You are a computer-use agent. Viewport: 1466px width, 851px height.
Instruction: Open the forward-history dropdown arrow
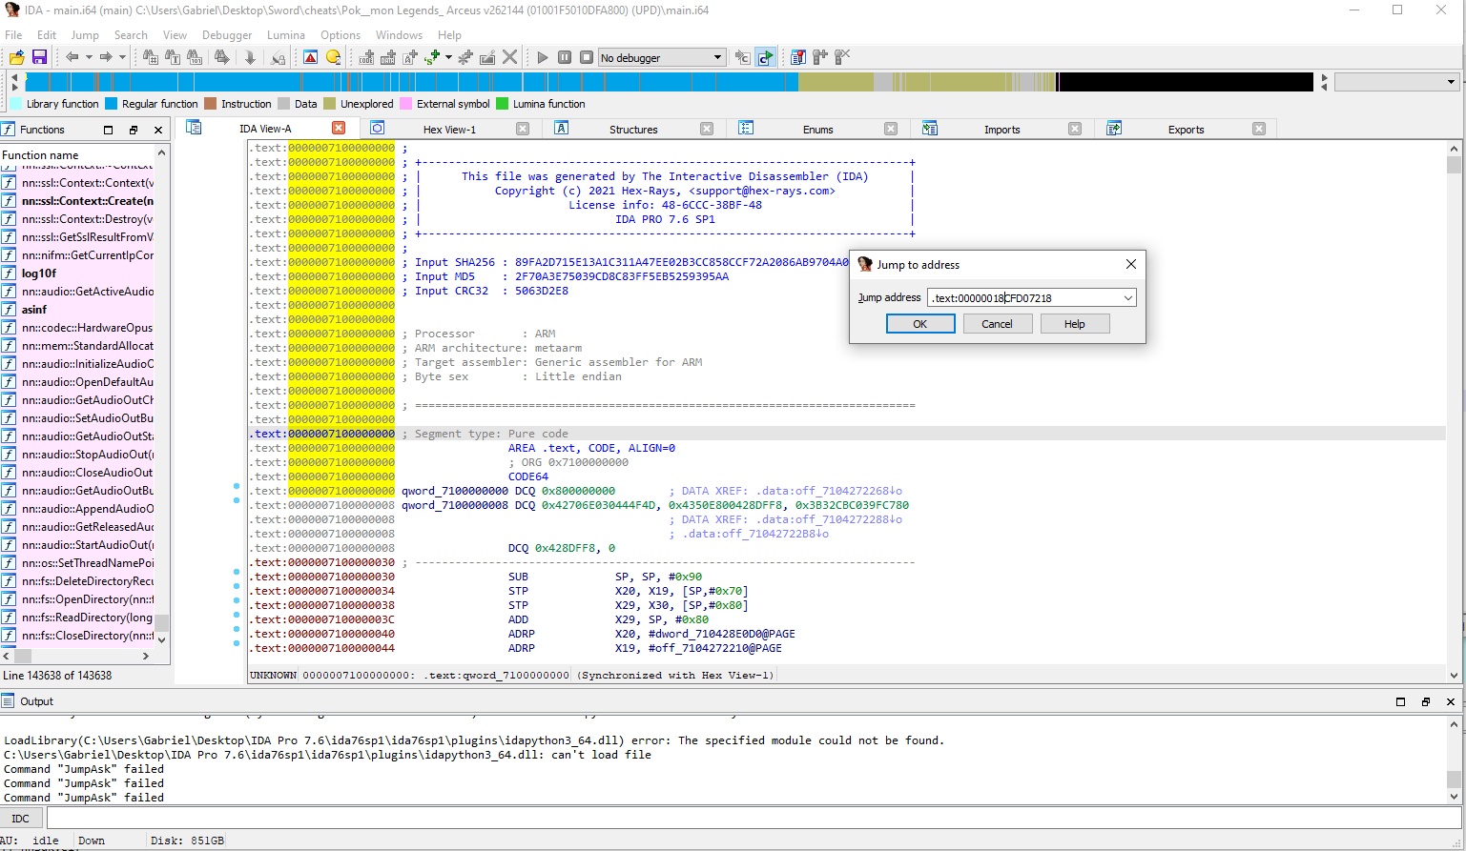coord(122,57)
